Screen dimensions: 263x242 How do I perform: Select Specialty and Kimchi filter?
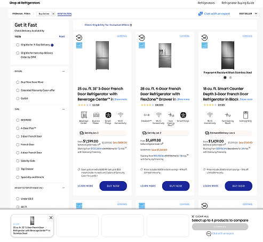click(x=18, y=177)
